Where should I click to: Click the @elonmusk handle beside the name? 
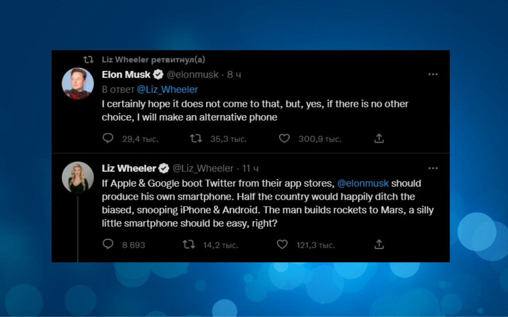[x=192, y=75]
